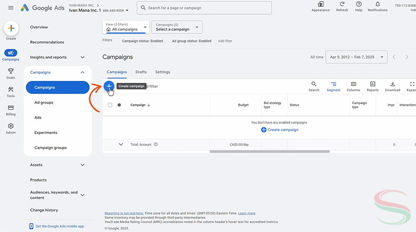The image size is (416, 232).
Task: Open the hamburger main menu
Action: (x=10, y=8)
